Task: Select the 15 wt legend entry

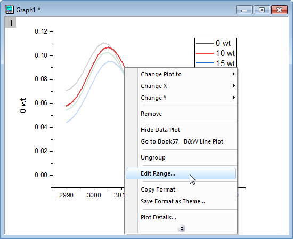Action: [x=225, y=63]
